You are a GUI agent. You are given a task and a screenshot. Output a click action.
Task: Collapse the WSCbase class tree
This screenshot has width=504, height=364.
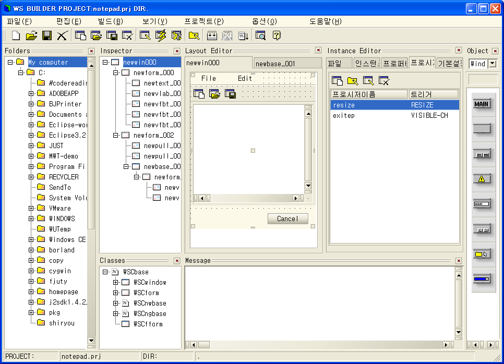pos(105,272)
